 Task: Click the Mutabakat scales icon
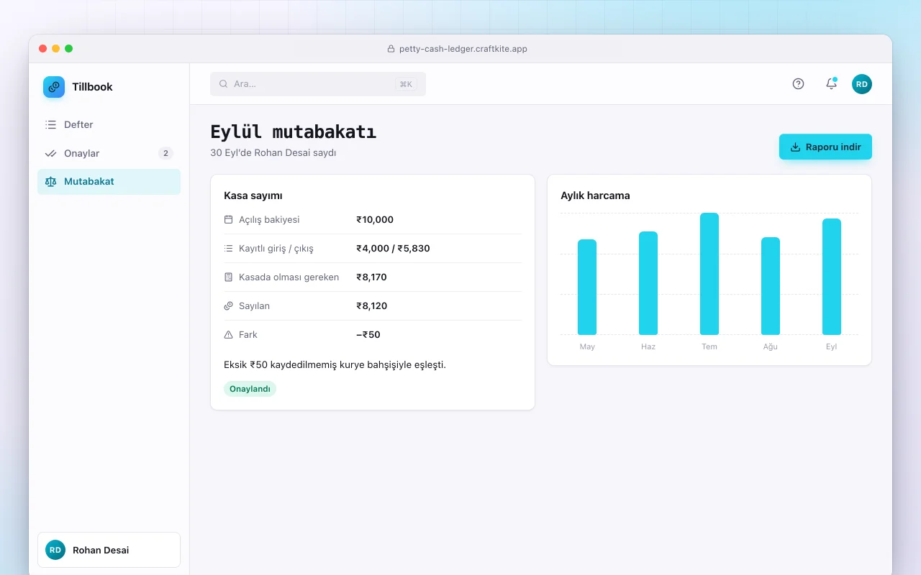click(x=50, y=182)
